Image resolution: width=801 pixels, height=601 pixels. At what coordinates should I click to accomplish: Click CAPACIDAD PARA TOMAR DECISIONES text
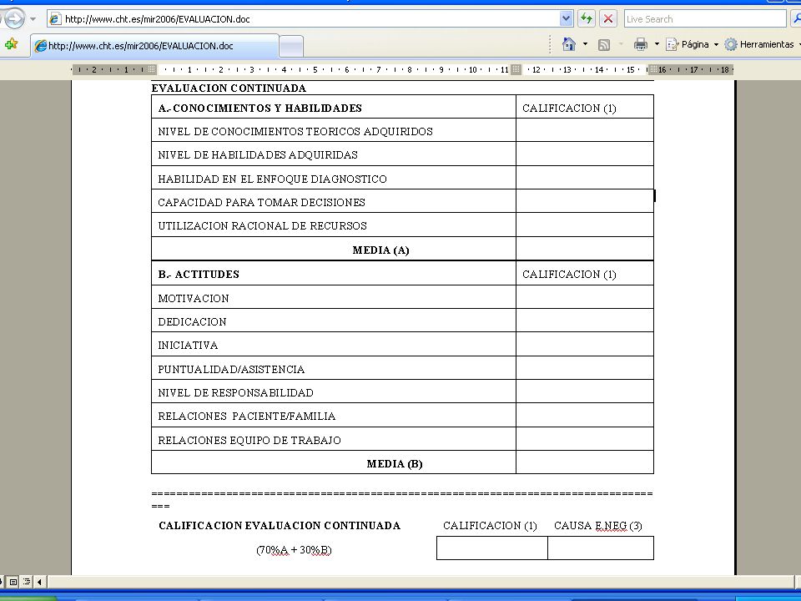[261, 202]
